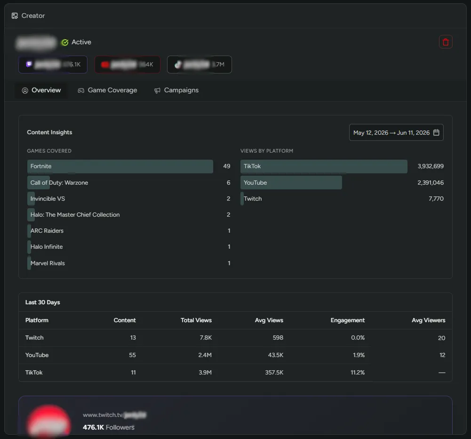Click the Overview tab person icon

pos(25,90)
